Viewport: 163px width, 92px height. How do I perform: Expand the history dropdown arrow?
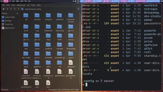(x=11, y=9)
